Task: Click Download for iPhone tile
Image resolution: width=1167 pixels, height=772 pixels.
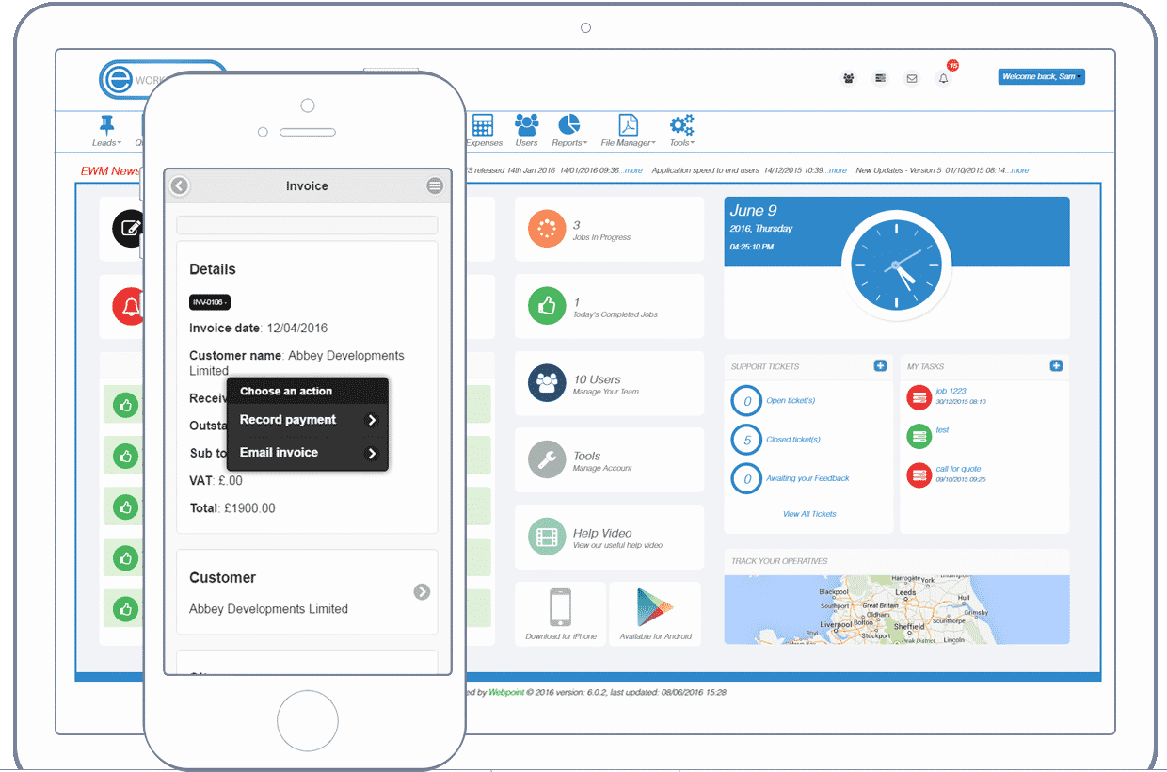Action: click(x=561, y=614)
